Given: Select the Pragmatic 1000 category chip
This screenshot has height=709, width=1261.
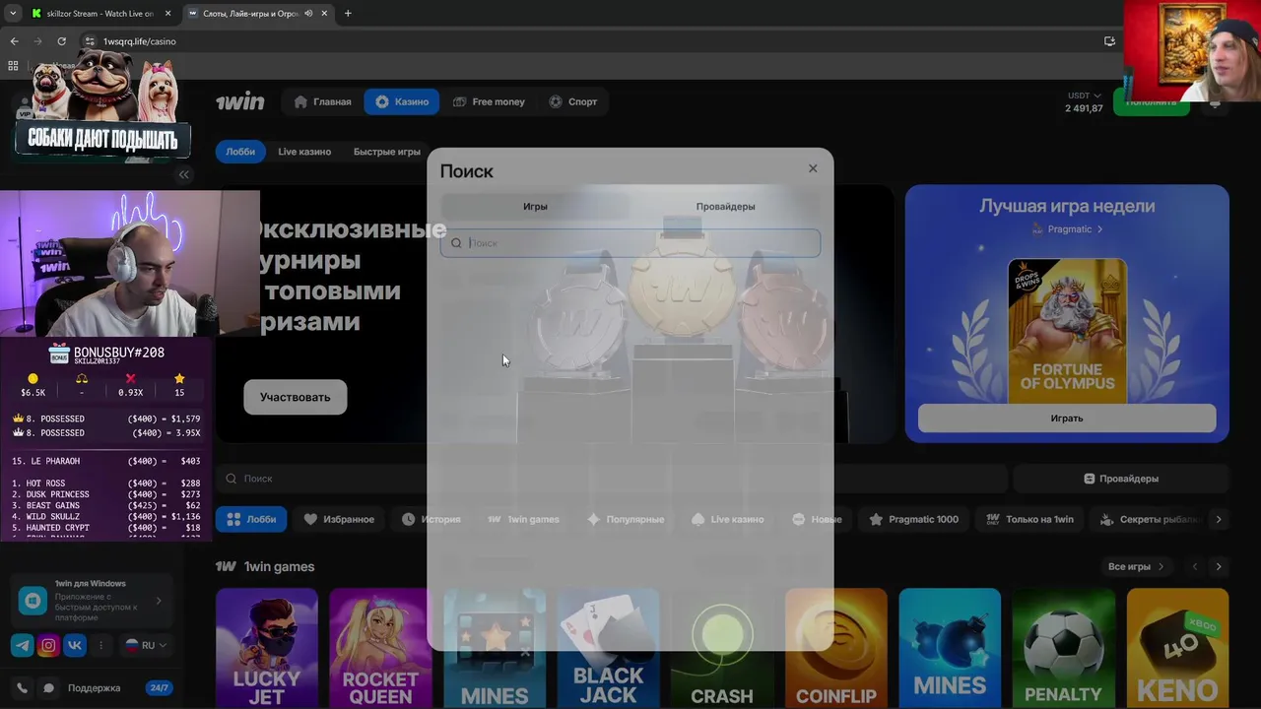Looking at the screenshot, I should pos(914,519).
